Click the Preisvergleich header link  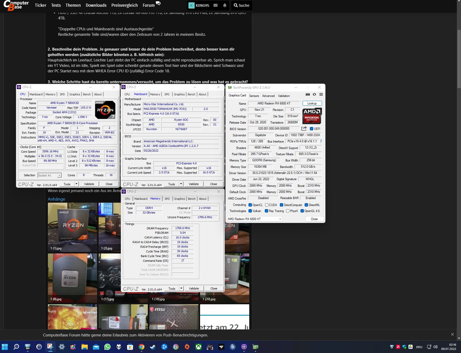125,5
